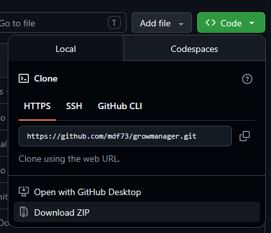Download ZIP of the repository

pos(137,212)
